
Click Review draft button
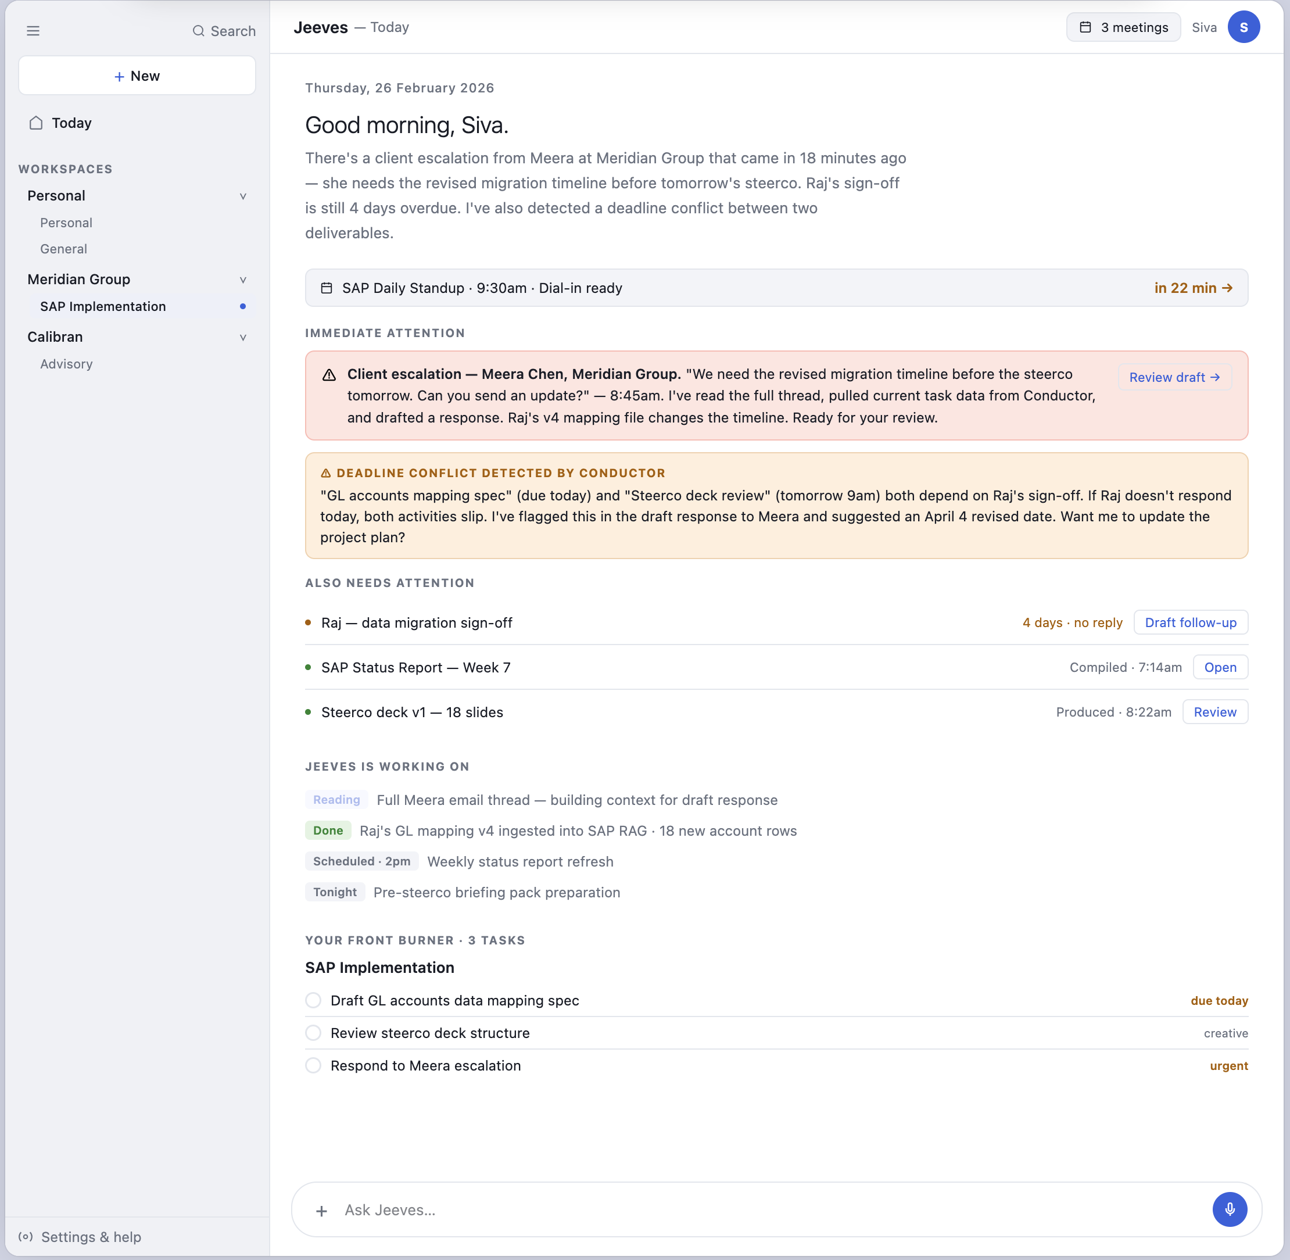[x=1174, y=377]
